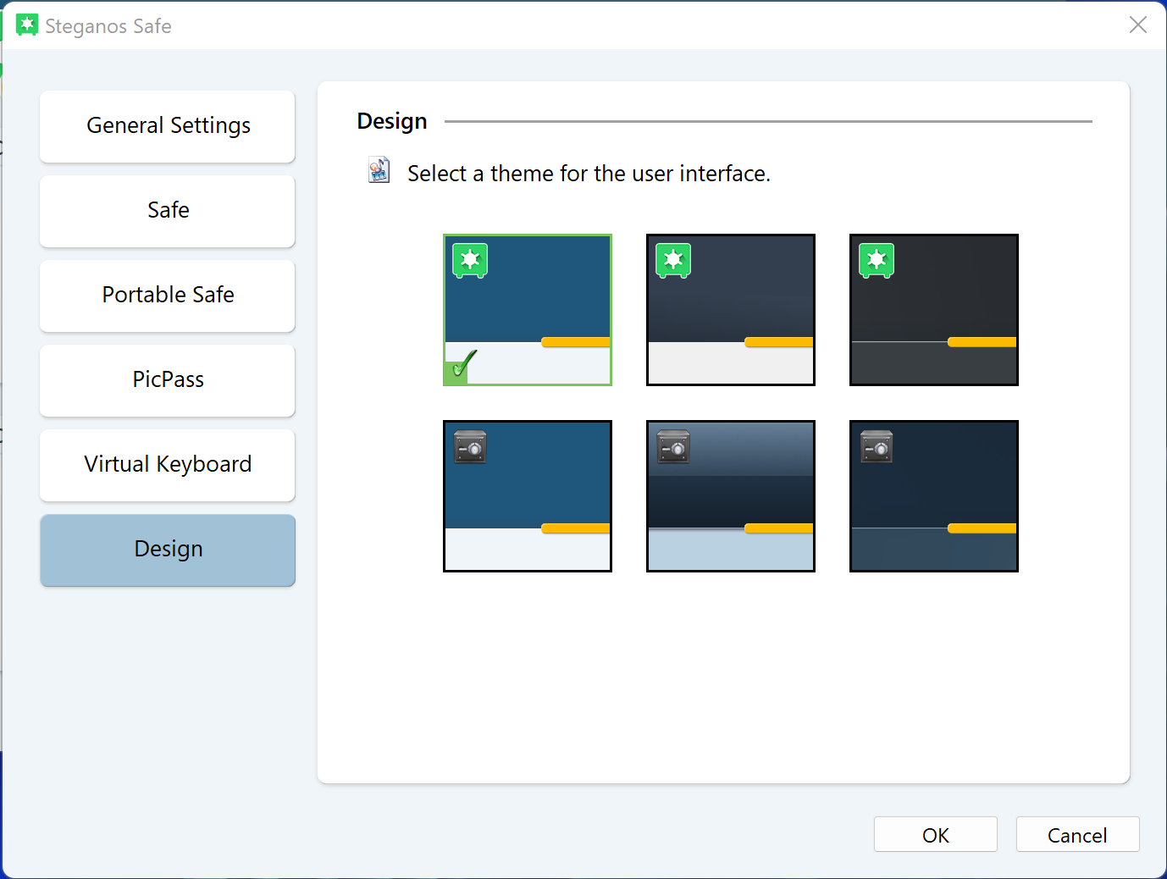This screenshot has width=1167, height=879.
Task: Click the paint icon beside theme instructions
Action: pyautogui.click(x=379, y=171)
